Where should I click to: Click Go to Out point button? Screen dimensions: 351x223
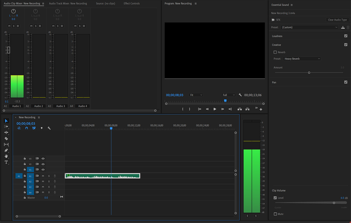click(230, 109)
